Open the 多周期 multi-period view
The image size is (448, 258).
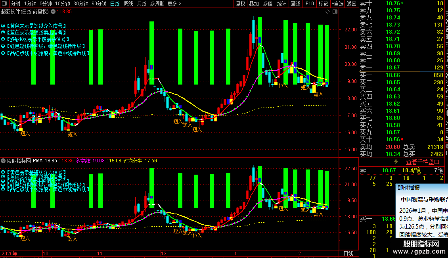tap(157, 4)
